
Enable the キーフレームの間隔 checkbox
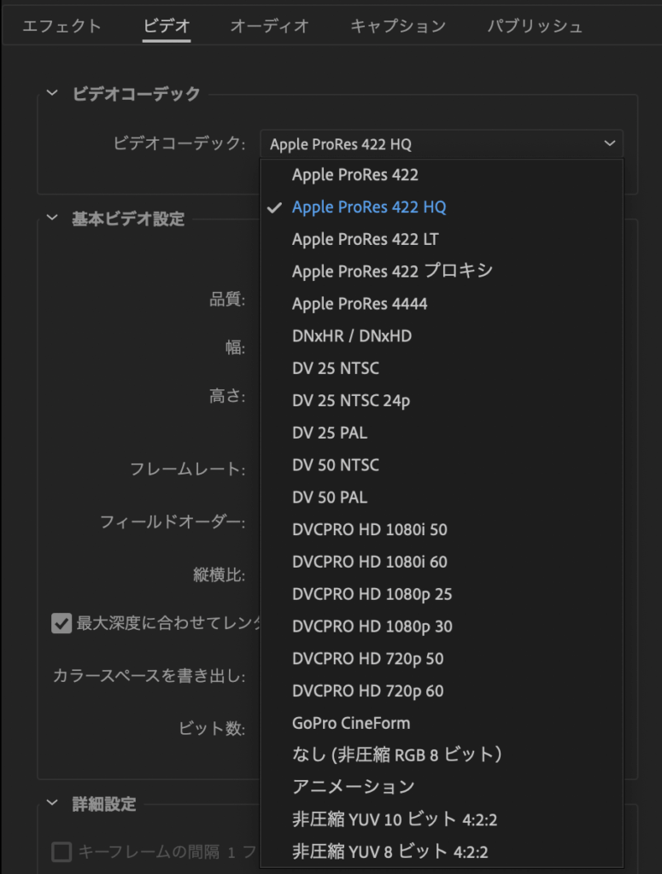[62, 852]
